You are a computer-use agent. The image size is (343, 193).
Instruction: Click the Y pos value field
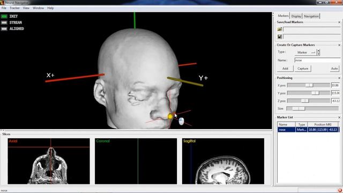point(335,93)
